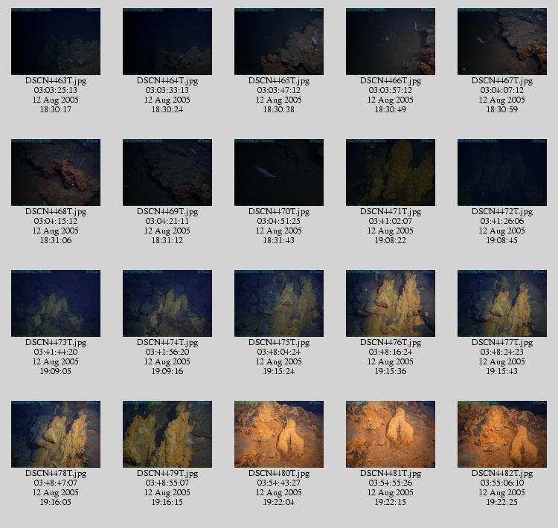Viewport: 558px width, 528px height.
Task: Open thumbnail image DSCN4478T.jpg
Action: coord(56,434)
